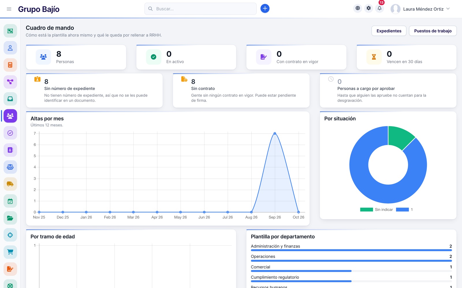462x288 pixels.
Task: Click the blue plus add button
Action: (x=265, y=9)
